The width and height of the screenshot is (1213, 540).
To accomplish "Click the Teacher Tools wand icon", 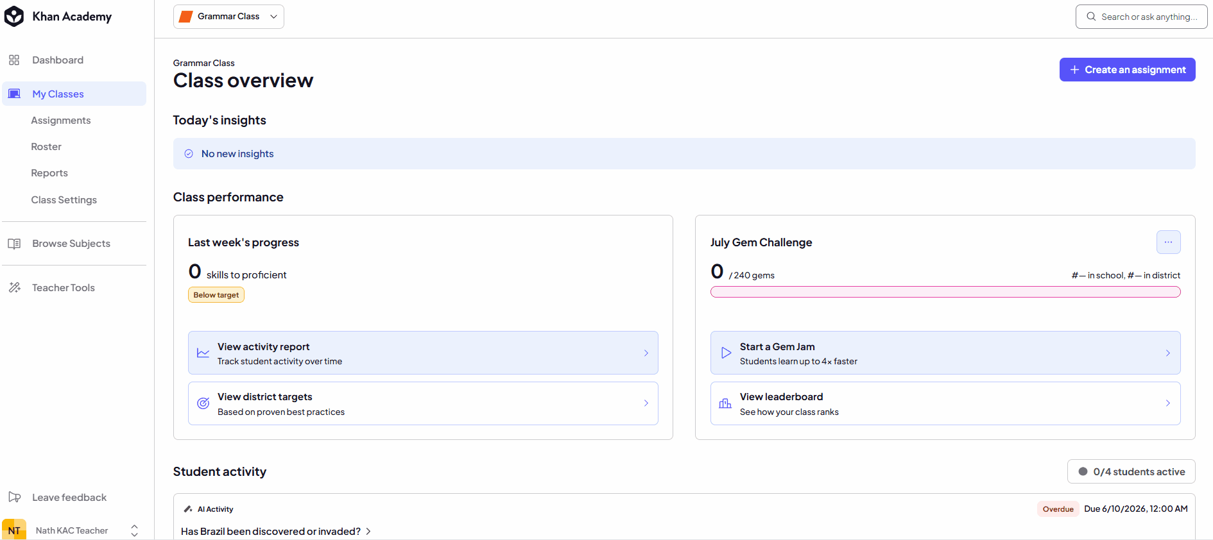I will pos(14,288).
